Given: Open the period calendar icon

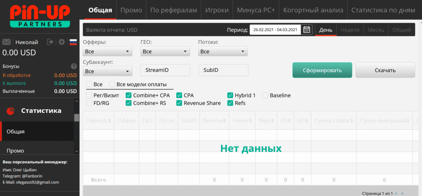Looking at the screenshot, I should (x=307, y=30).
